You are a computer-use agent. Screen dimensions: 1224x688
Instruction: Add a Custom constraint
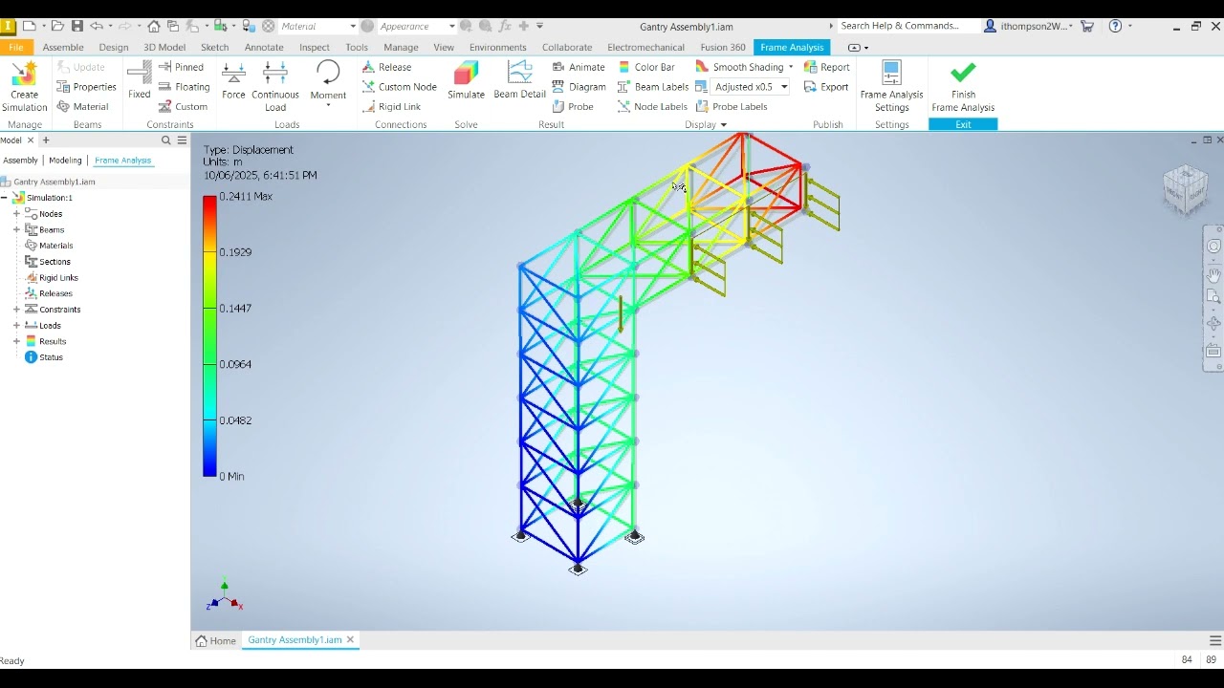(182, 107)
